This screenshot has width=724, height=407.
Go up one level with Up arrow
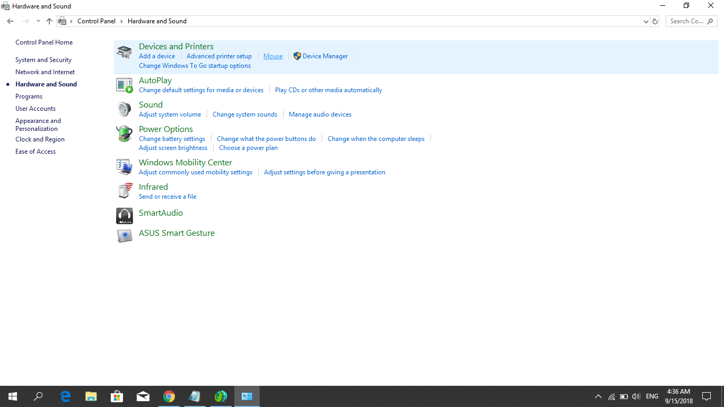(49, 21)
